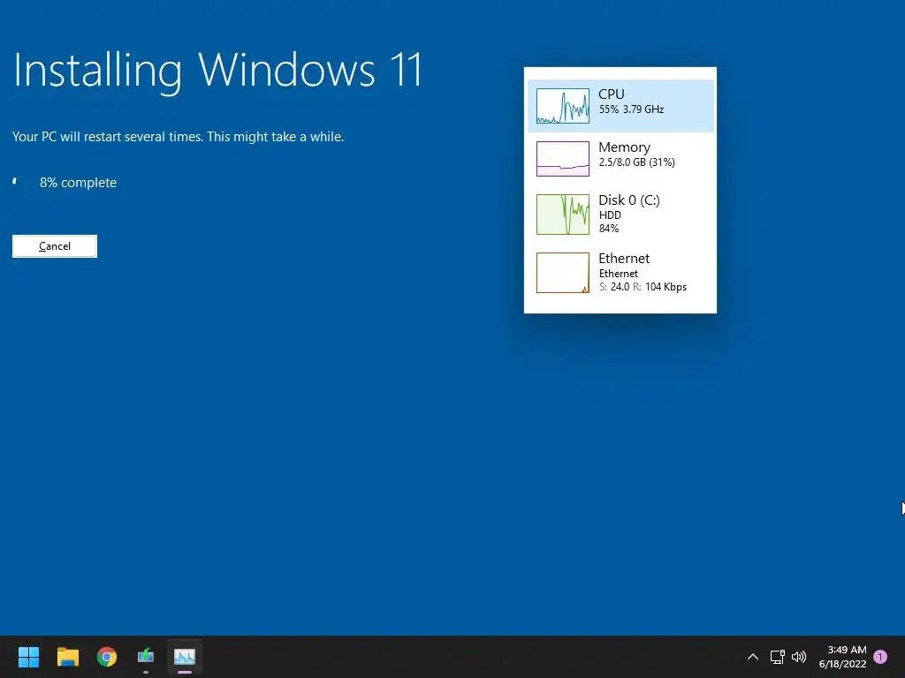
Task: Click the date 6/18/2022 in taskbar
Action: [x=842, y=664]
